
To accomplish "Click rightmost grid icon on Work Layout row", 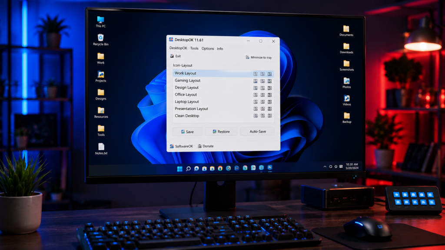I will (269, 74).
